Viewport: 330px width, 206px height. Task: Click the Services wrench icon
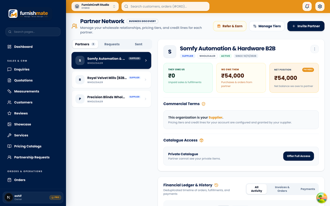click(9, 135)
